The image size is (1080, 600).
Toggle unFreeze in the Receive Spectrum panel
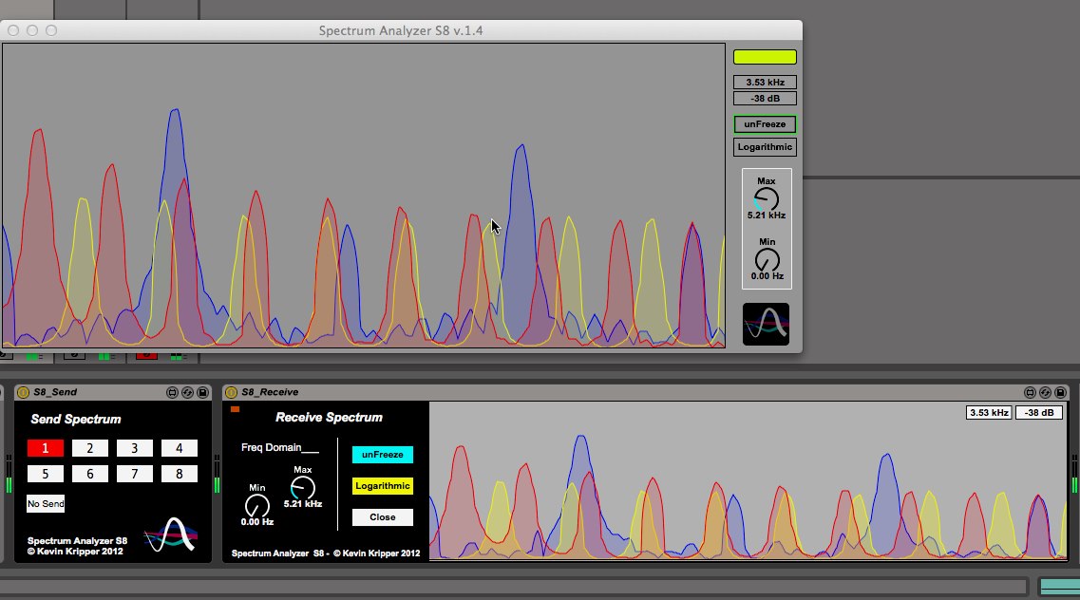(382, 454)
